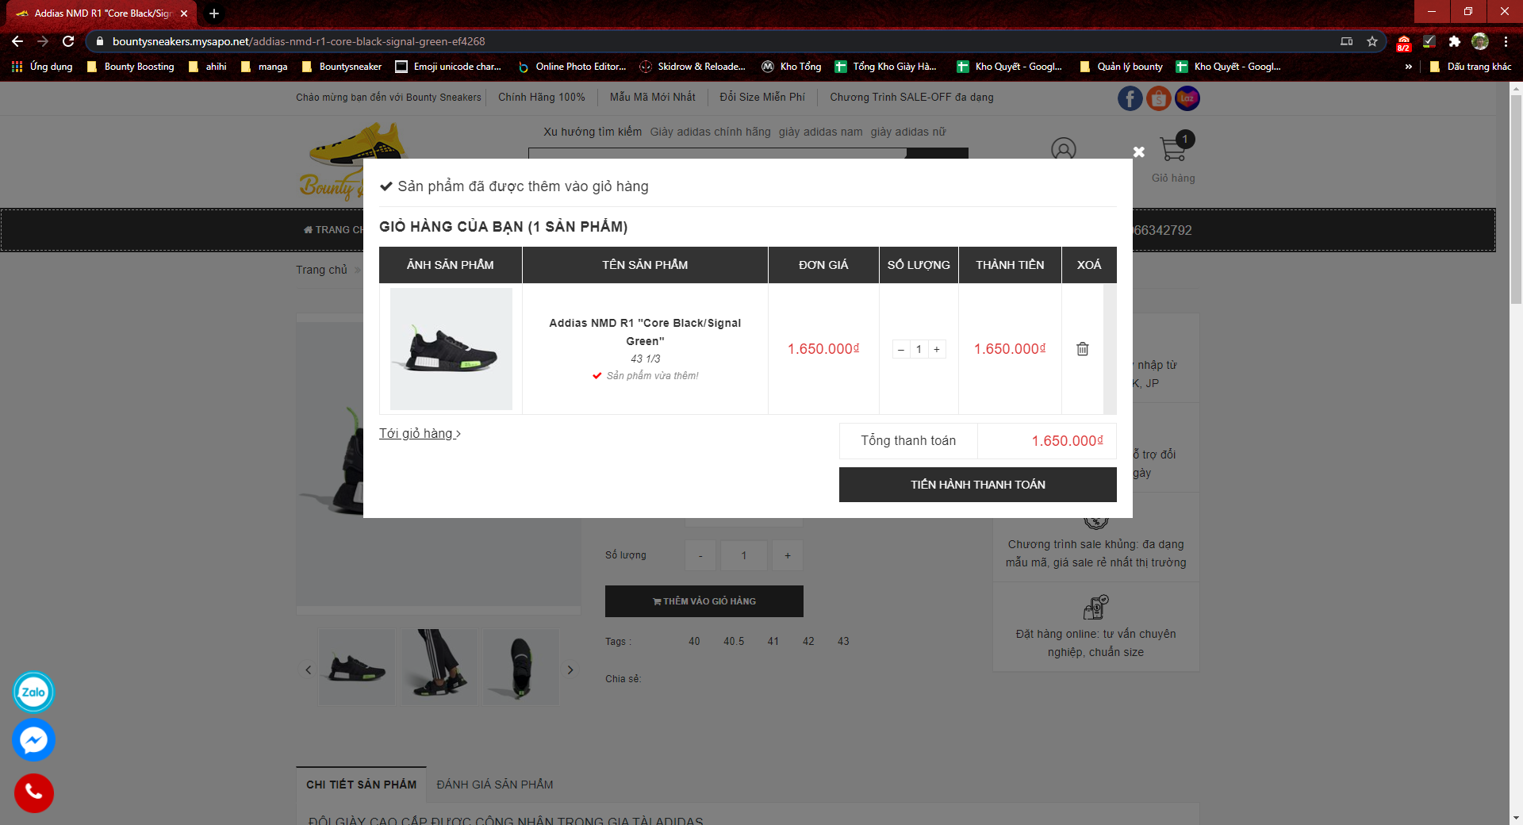Show the next product thumbnails

click(570, 670)
